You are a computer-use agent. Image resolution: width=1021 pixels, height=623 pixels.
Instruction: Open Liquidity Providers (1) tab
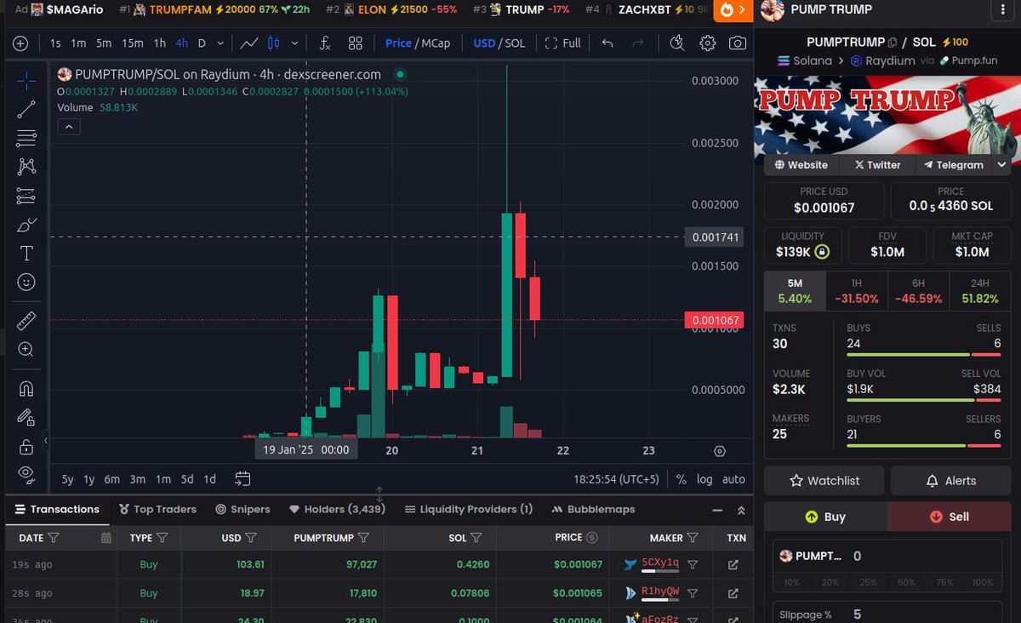(469, 509)
